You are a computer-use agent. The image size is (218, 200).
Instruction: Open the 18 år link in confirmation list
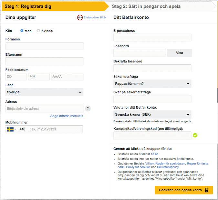[x=154, y=154]
